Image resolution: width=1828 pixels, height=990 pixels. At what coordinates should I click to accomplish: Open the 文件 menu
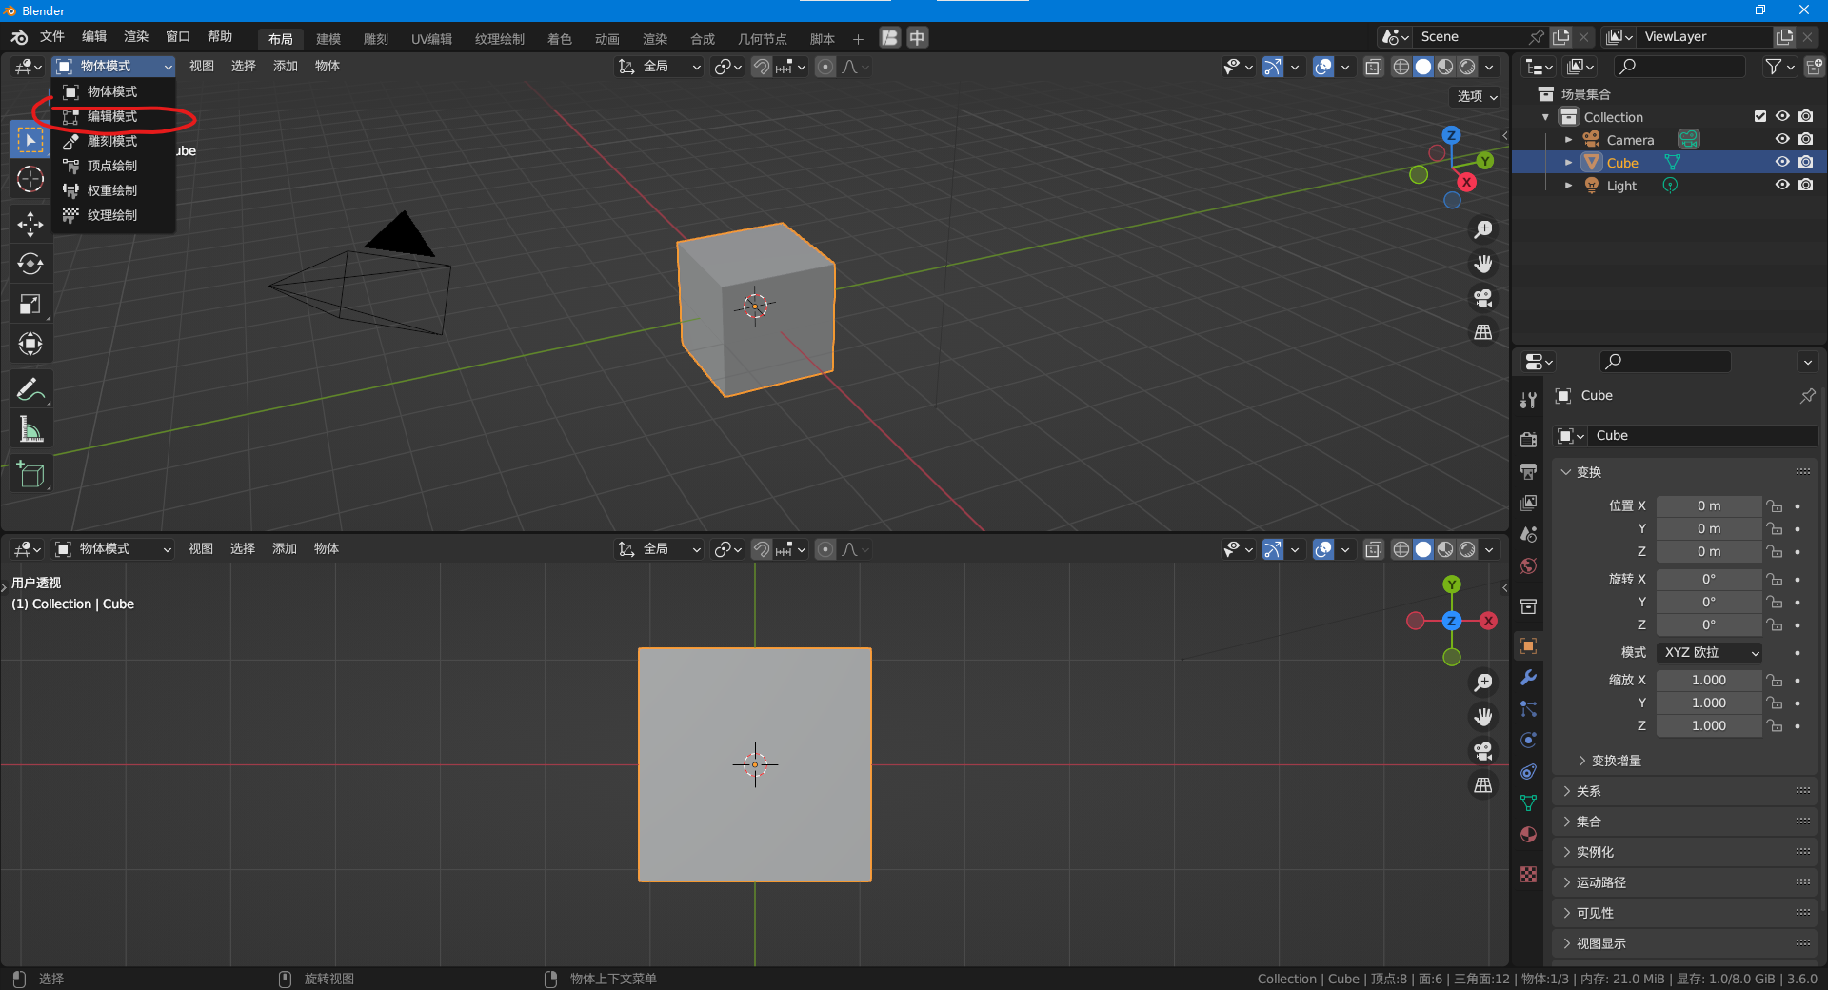[x=52, y=37]
